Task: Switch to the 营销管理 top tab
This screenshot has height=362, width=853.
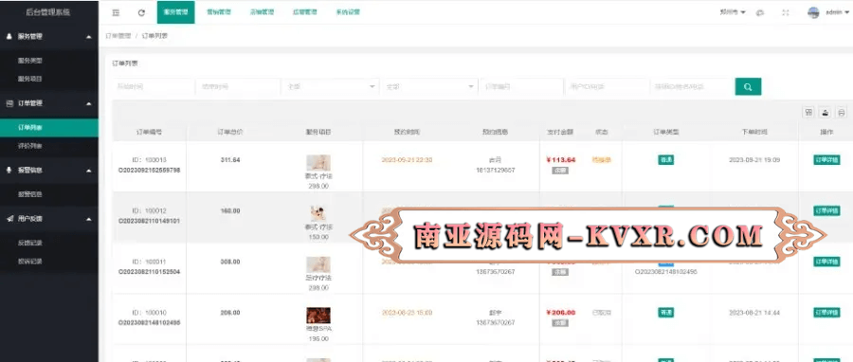Action: pos(219,12)
